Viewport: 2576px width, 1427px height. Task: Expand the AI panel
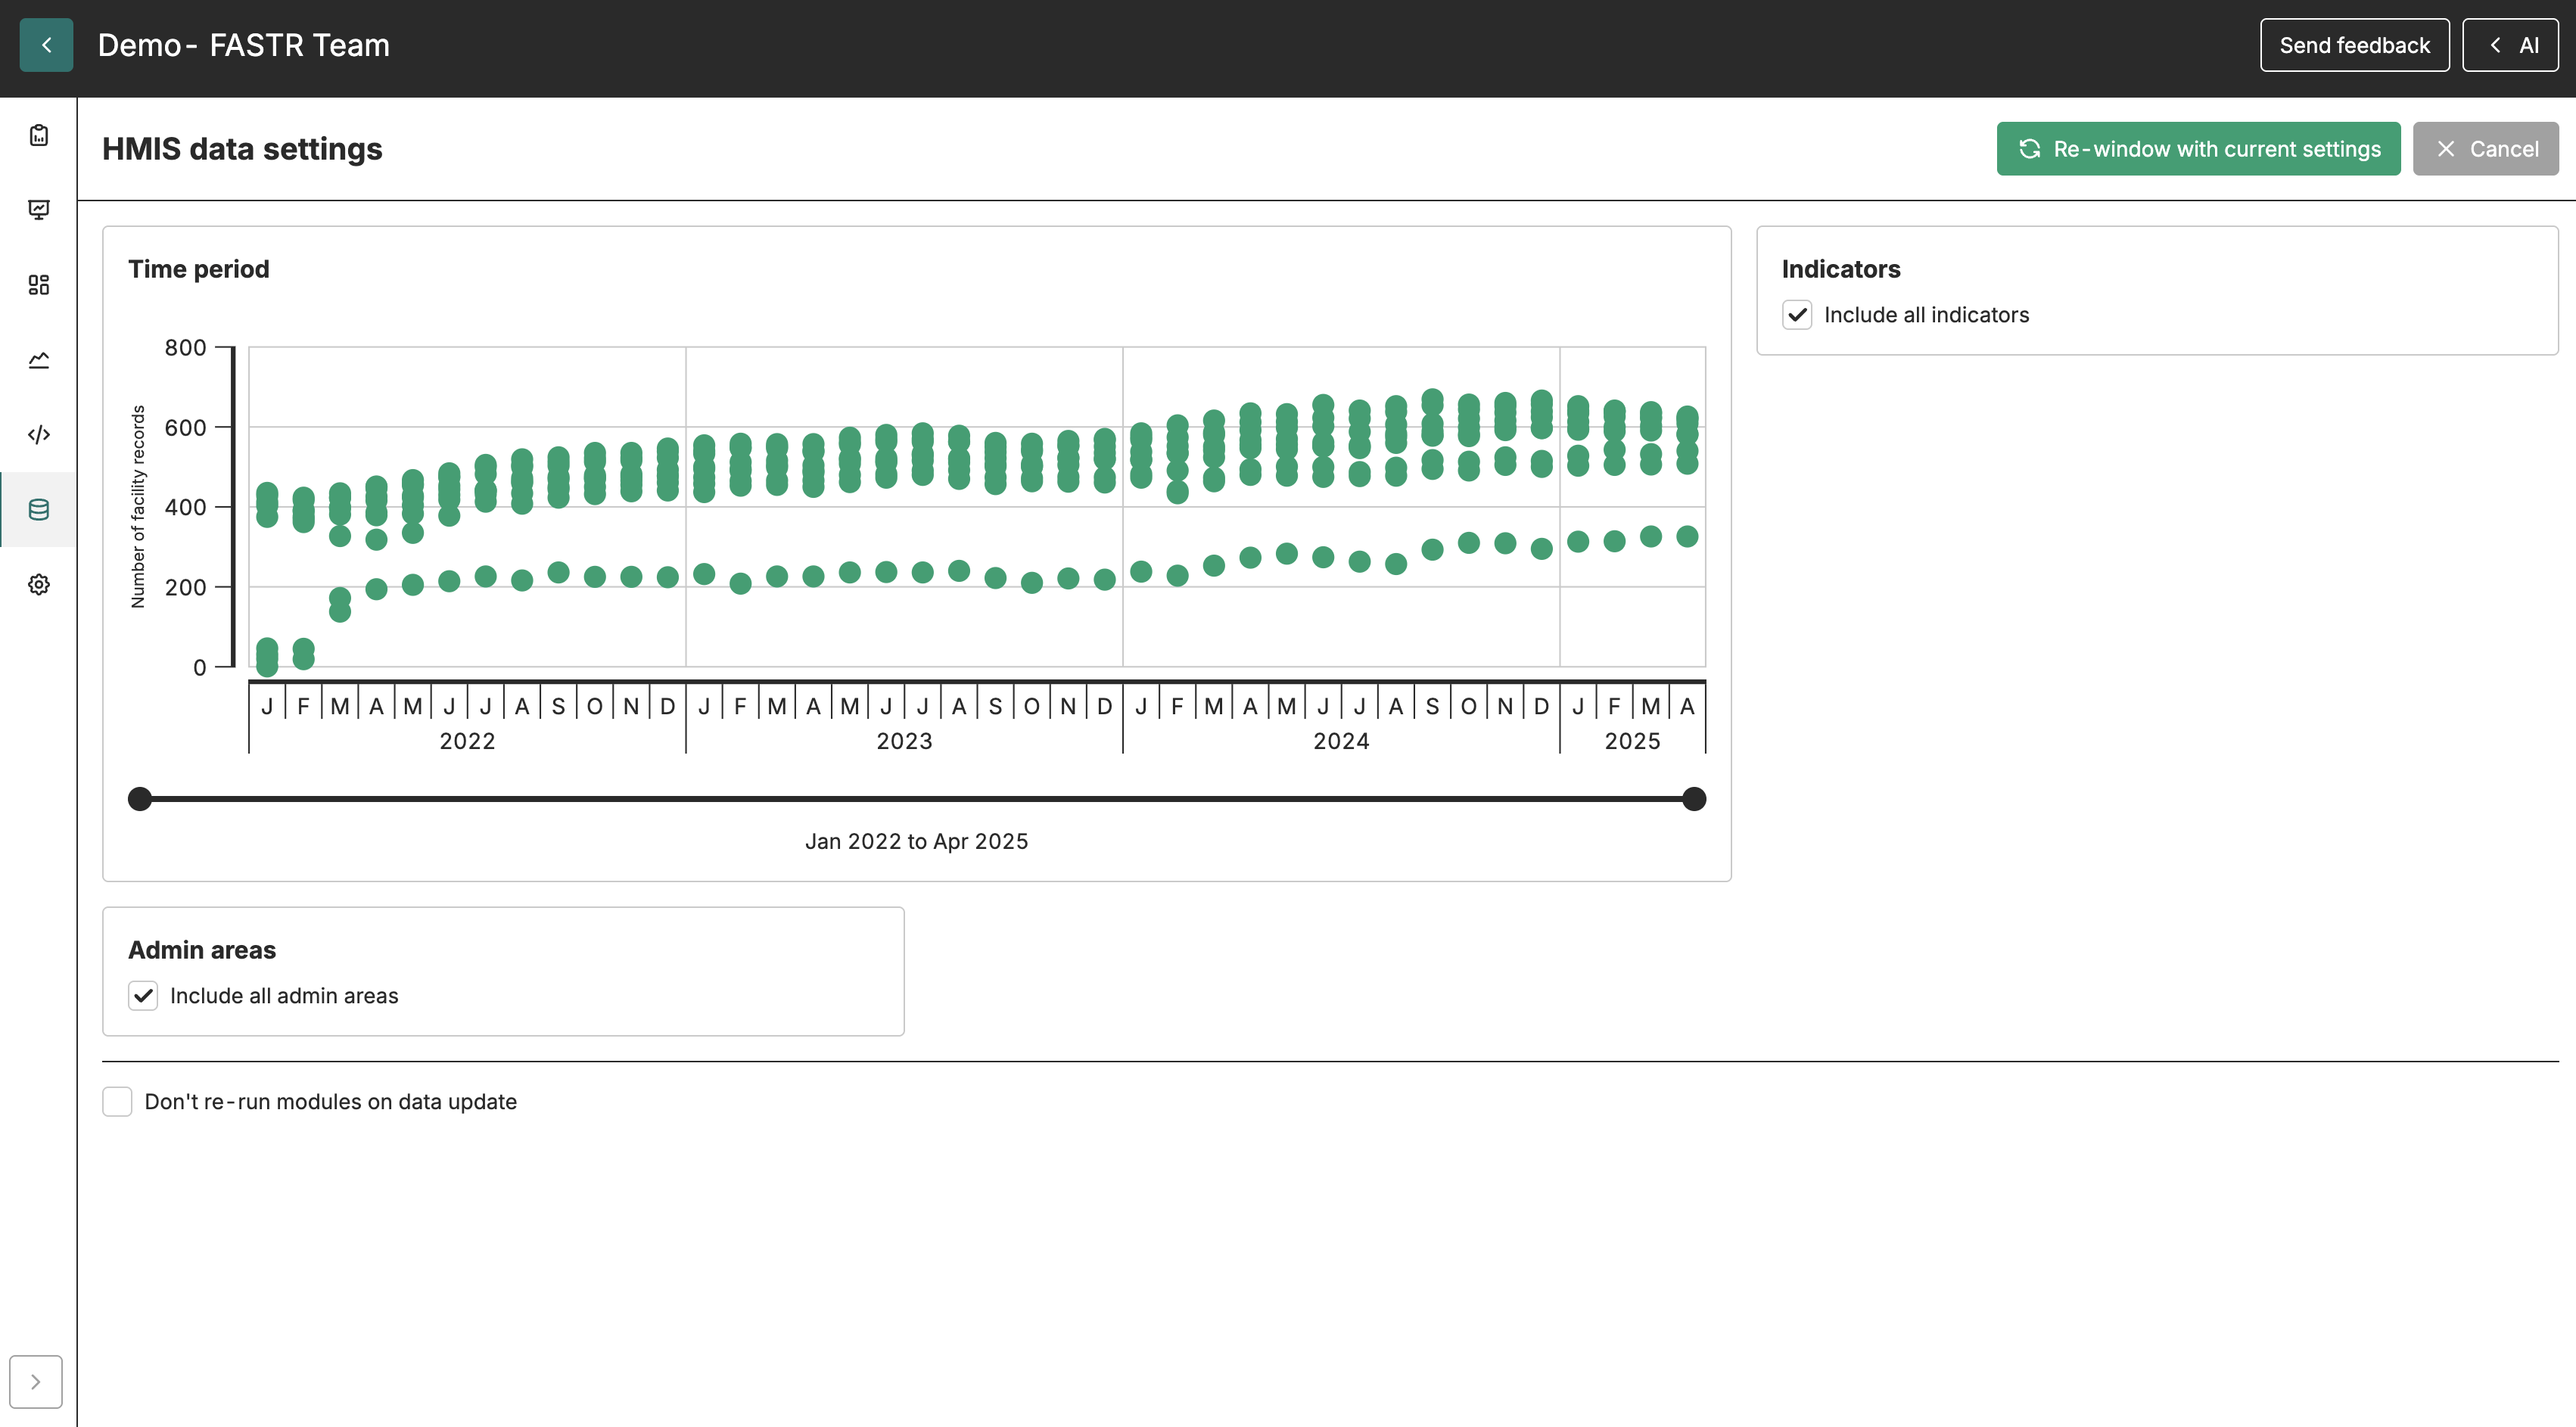pyautogui.click(x=2510, y=45)
